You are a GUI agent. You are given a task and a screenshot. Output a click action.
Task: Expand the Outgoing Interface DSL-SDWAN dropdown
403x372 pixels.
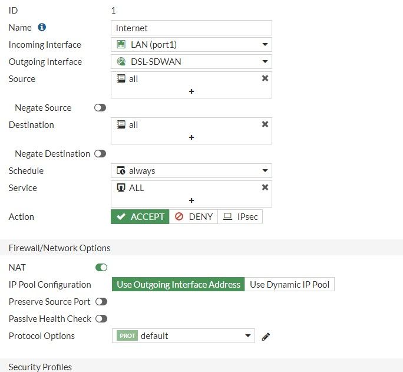[191, 62]
